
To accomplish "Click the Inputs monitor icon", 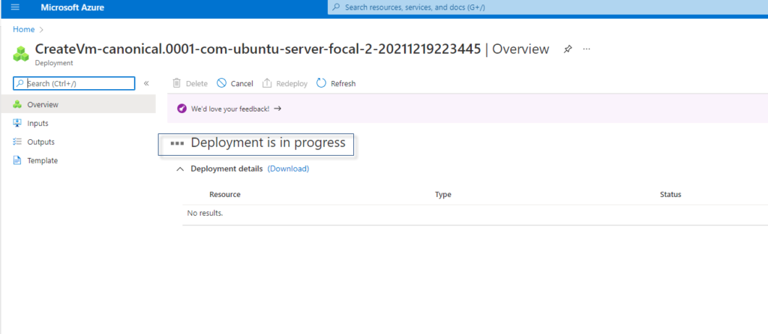I will [x=17, y=124].
